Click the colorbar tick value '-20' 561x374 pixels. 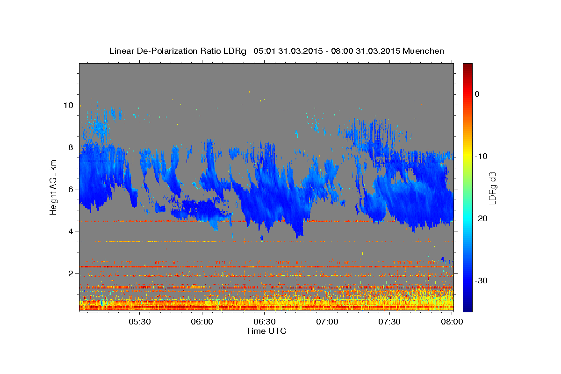click(x=481, y=218)
